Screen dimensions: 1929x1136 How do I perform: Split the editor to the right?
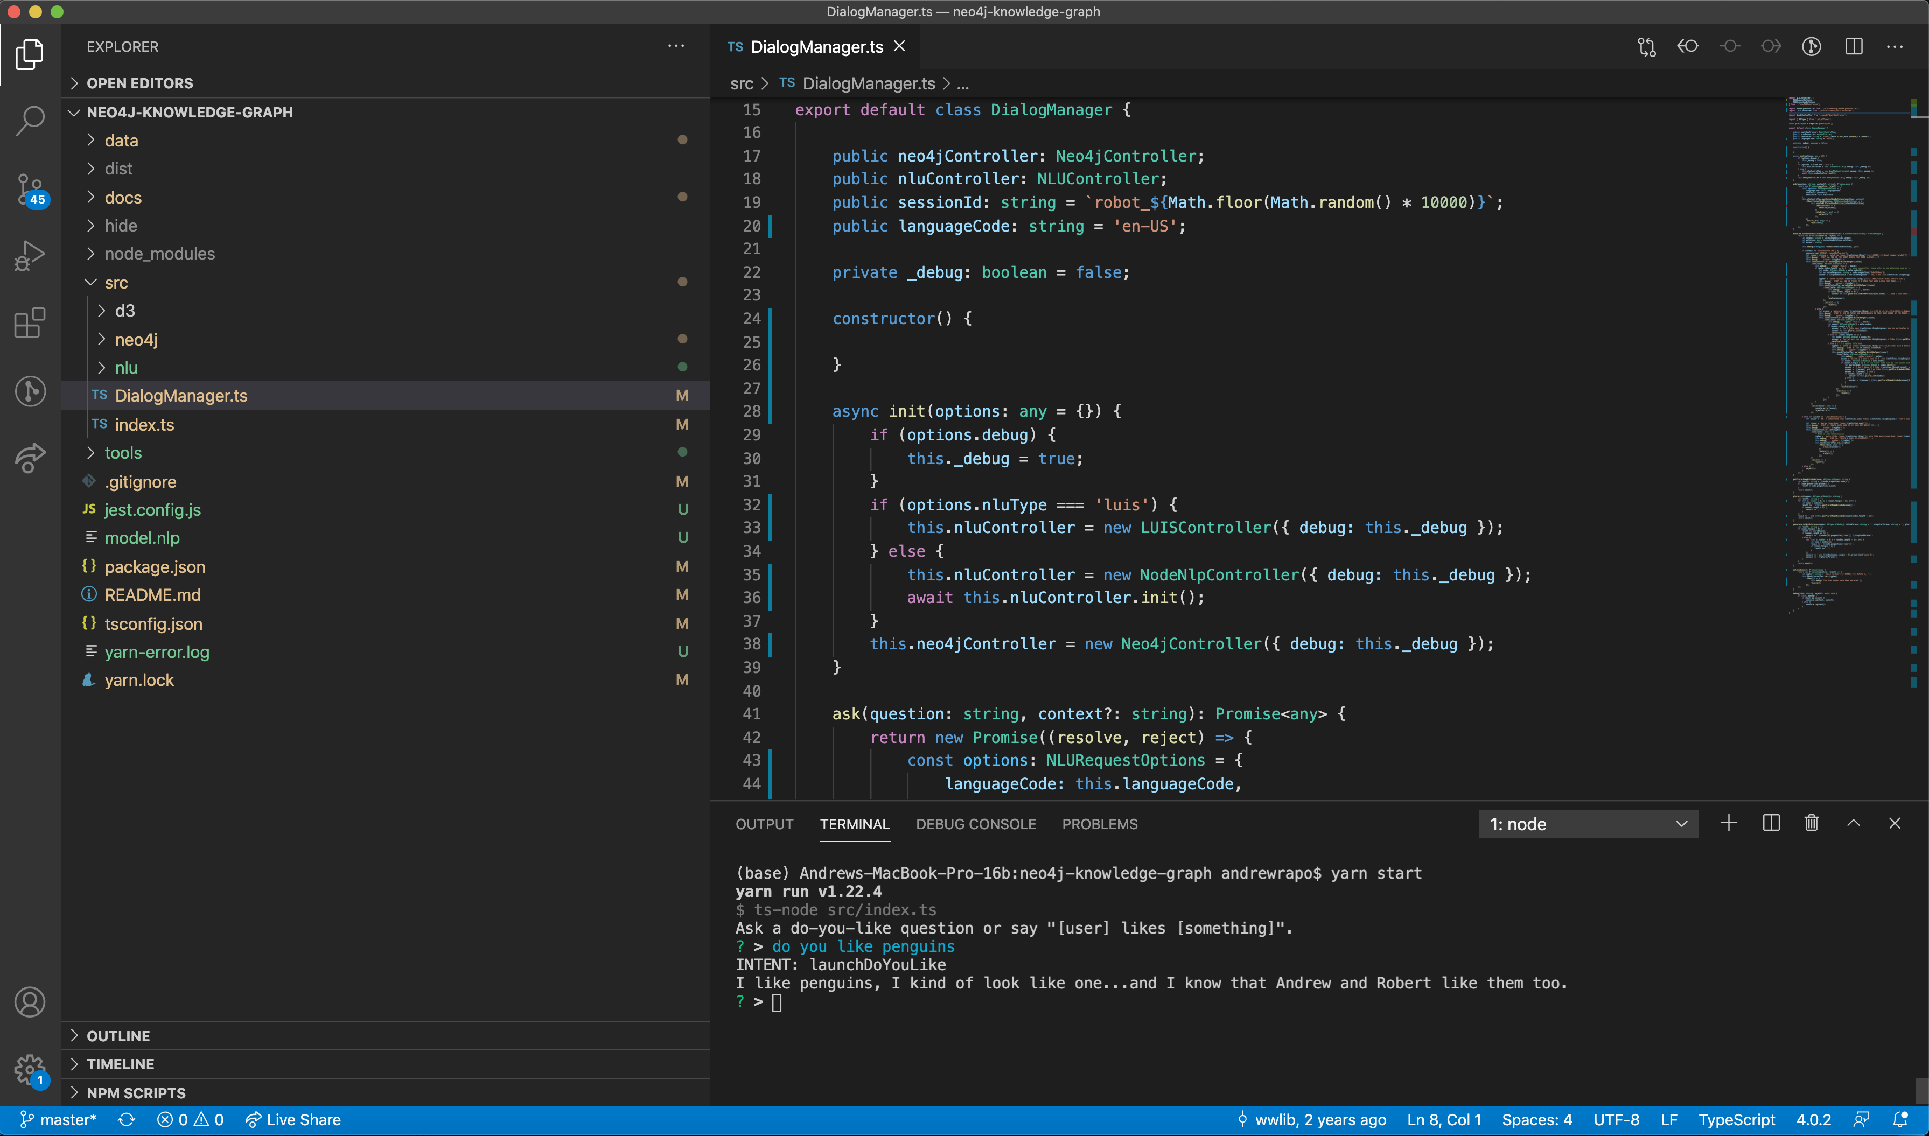(1854, 47)
